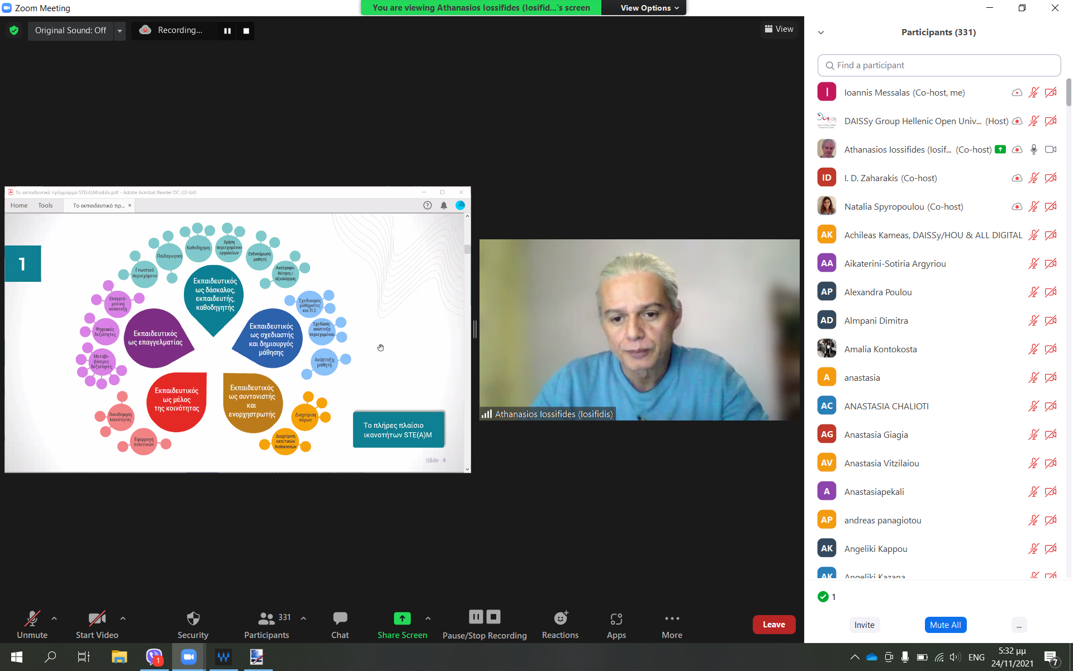
Task: Click Find a participant search field
Action: (939, 65)
